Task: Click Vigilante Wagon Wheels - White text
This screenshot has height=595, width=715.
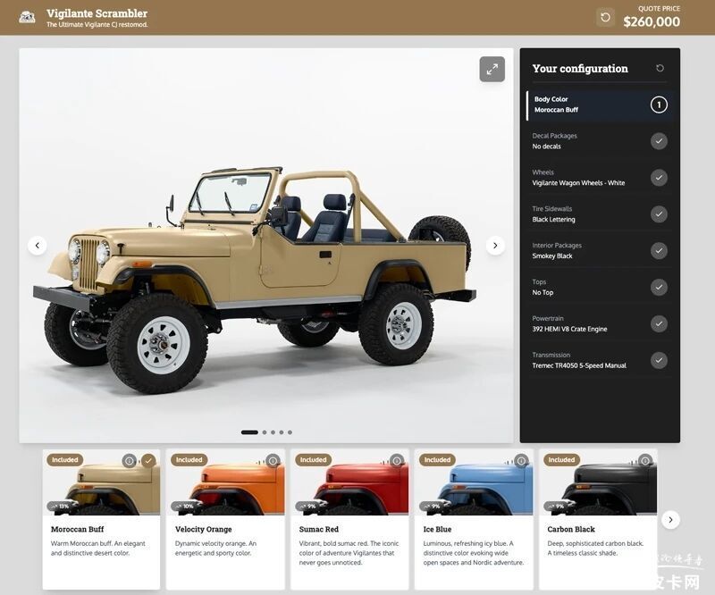Action: coord(578,183)
